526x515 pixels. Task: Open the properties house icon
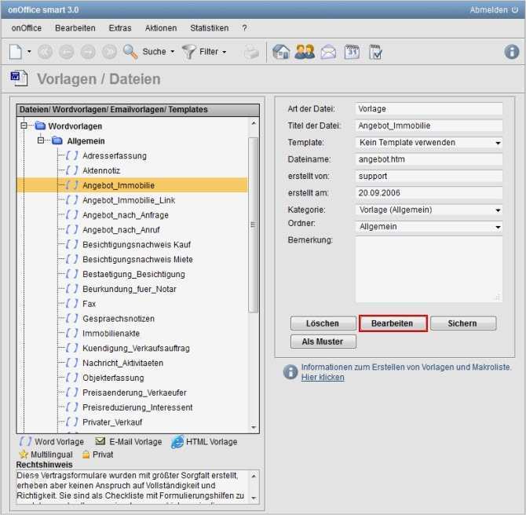click(x=281, y=52)
